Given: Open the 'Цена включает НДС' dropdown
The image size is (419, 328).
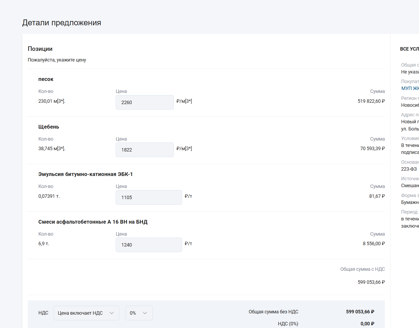Looking at the screenshot, I should (x=86, y=313).
